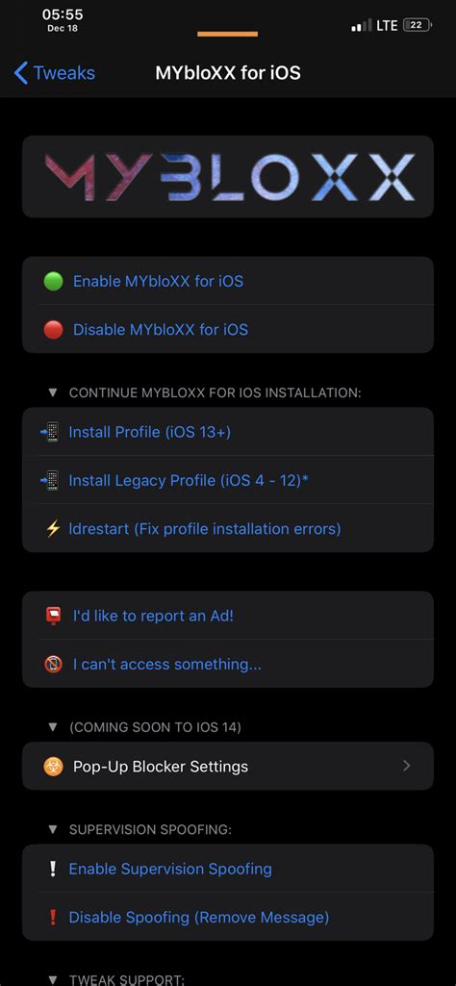This screenshot has height=986, width=456.
Task: Tap the phone icon beside Install Legacy Profile
Action: [x=52, y=480]
